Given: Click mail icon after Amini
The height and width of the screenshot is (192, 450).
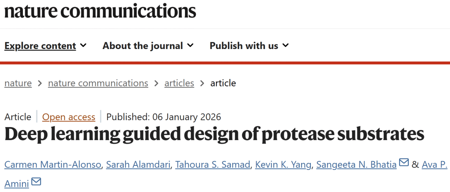Looking at the screenshot, I should tap(36, 182).
